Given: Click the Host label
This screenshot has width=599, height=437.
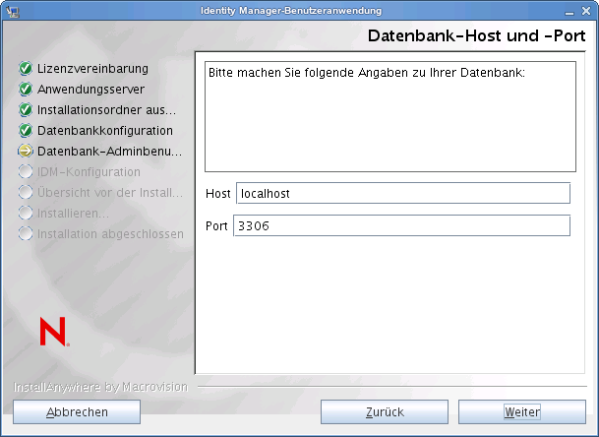Looking at the screenshot, I should pyautogui.click(x=217, y=194).
